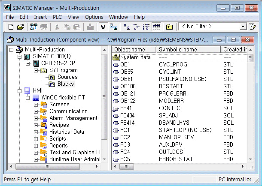Select the Text and Graphics Li tree item

pos(75,153)
